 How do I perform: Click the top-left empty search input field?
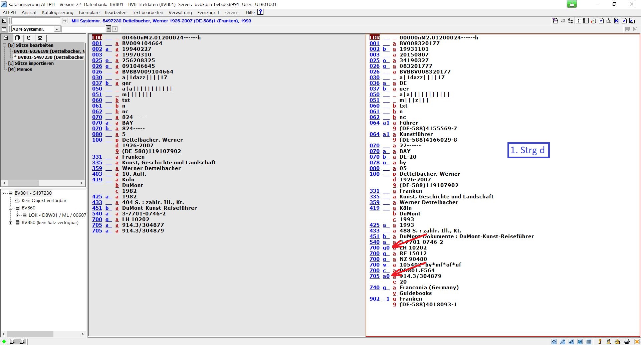[x=36, y=21]
